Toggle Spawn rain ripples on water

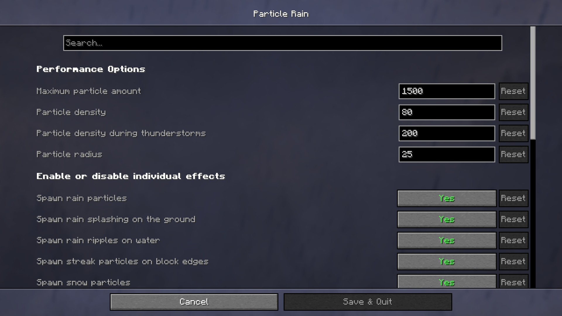coord(447,241)
